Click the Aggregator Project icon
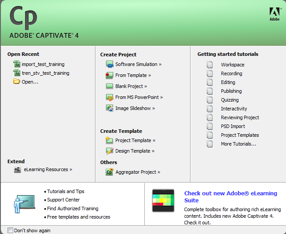Screen dimensions: 286x234 pyautogui.click(x=110, y=172)
